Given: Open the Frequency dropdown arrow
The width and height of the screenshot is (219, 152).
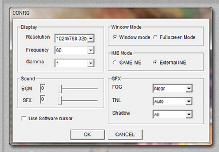Looking at the screenshot, I should (x=91, y=50).
